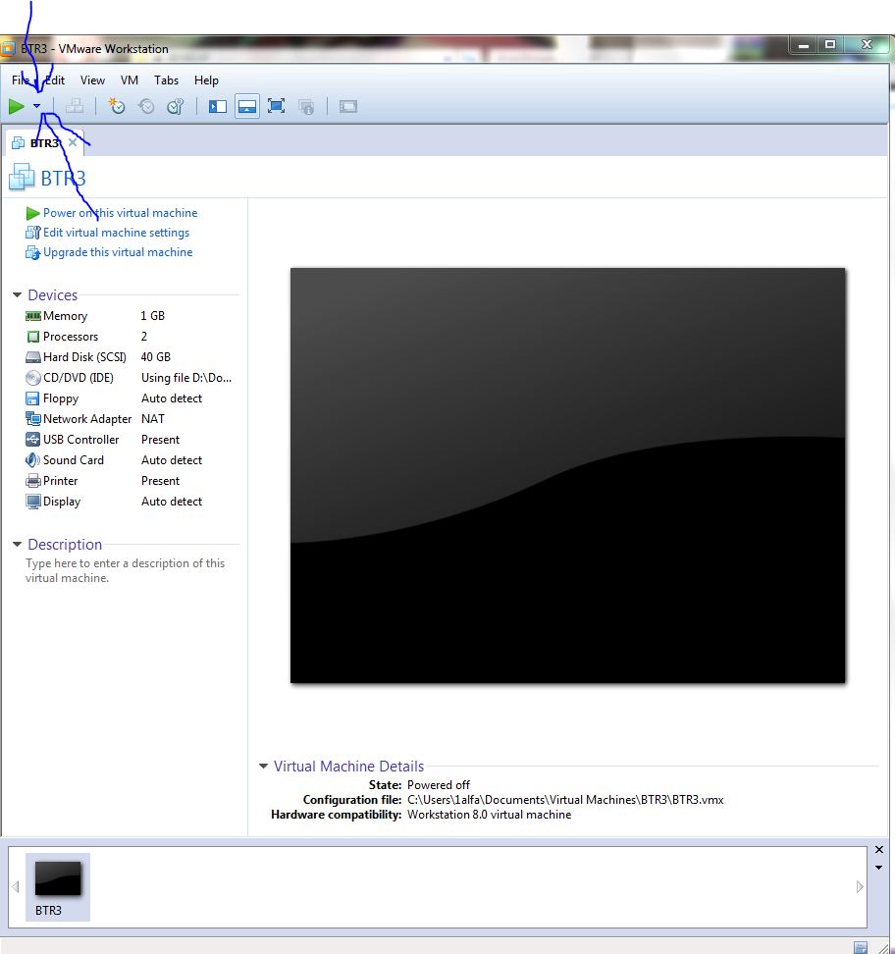
Task: Click the Workstation 8.0 virtual machine text
Action: coord(489,814)
